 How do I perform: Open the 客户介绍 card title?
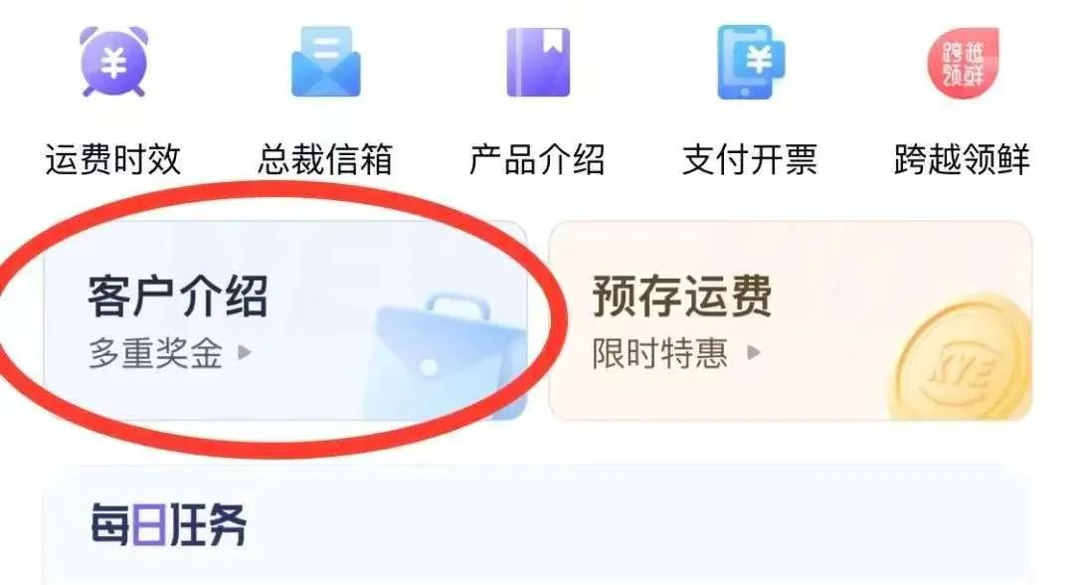pyautogui.click(x=178, y=296)
